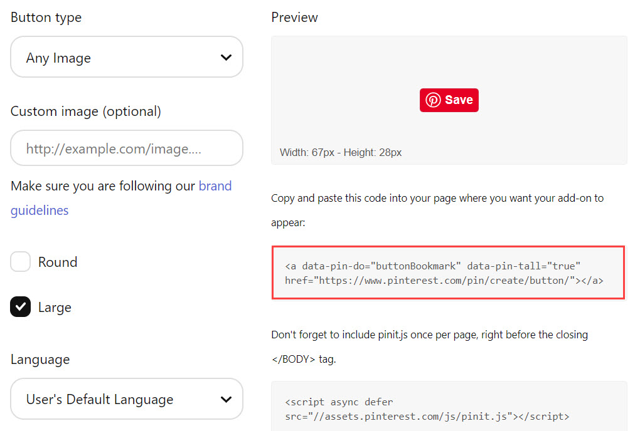The height and width of the screenshot is (431, 640).
Task: Click the red Pinterest Save button preview
Action: [449, 100]
